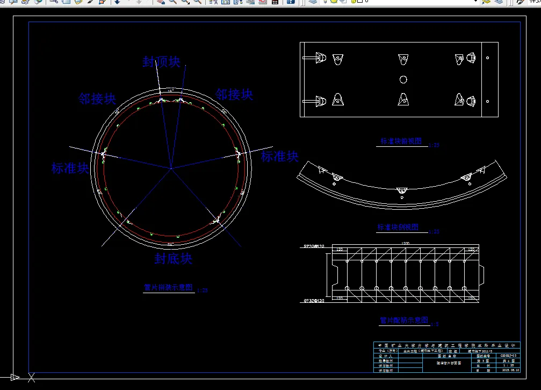The image size is (541, 390).
Task: Click the 标准块俯视图 title
Action: pyautogui.click(x=401, y=141)
